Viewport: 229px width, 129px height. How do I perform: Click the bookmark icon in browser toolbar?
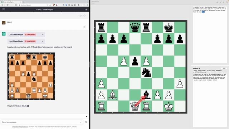click(16, 5)
